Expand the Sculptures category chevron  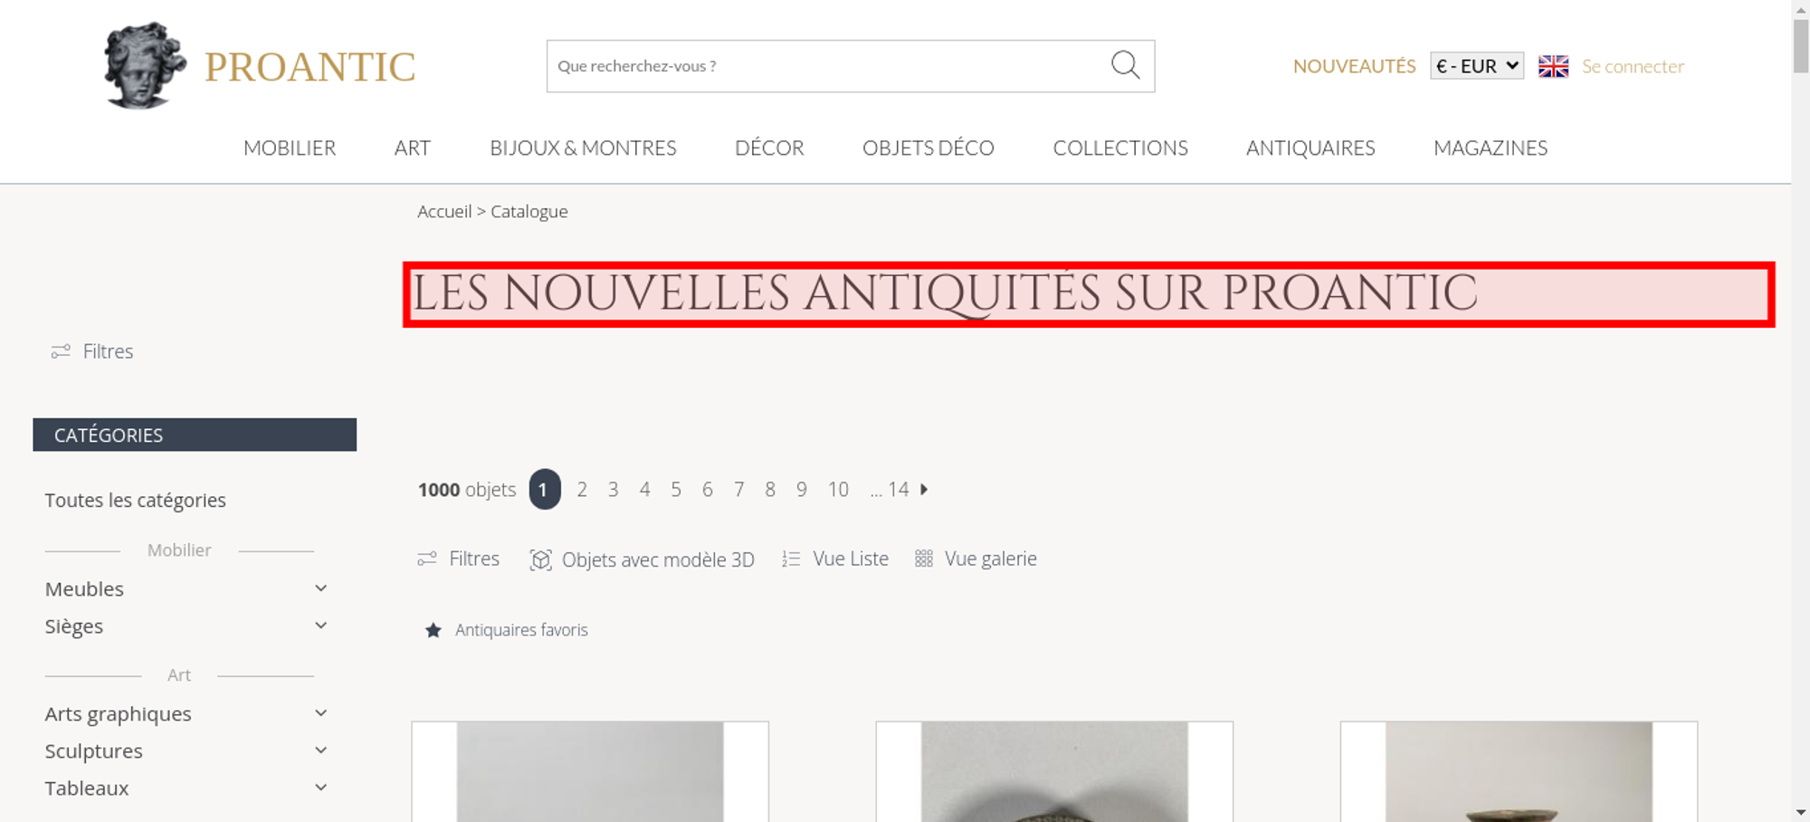[320, 750]
